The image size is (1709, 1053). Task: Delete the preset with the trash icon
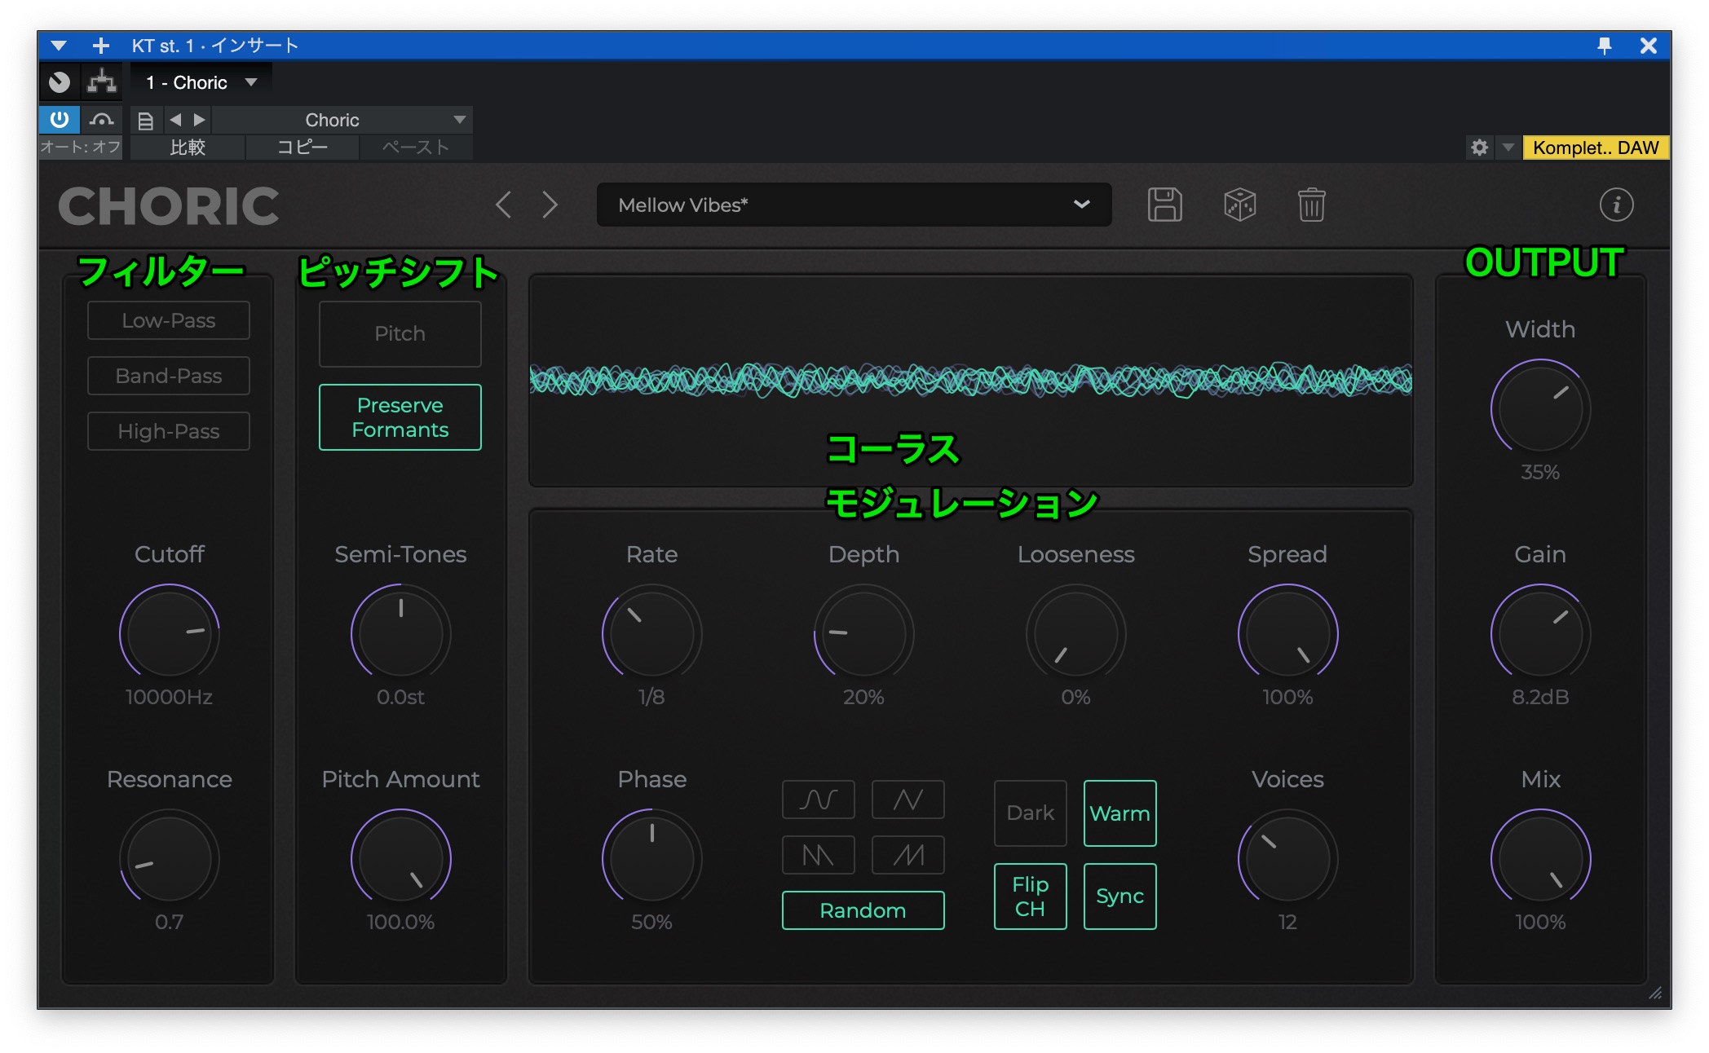[1311, 205]
